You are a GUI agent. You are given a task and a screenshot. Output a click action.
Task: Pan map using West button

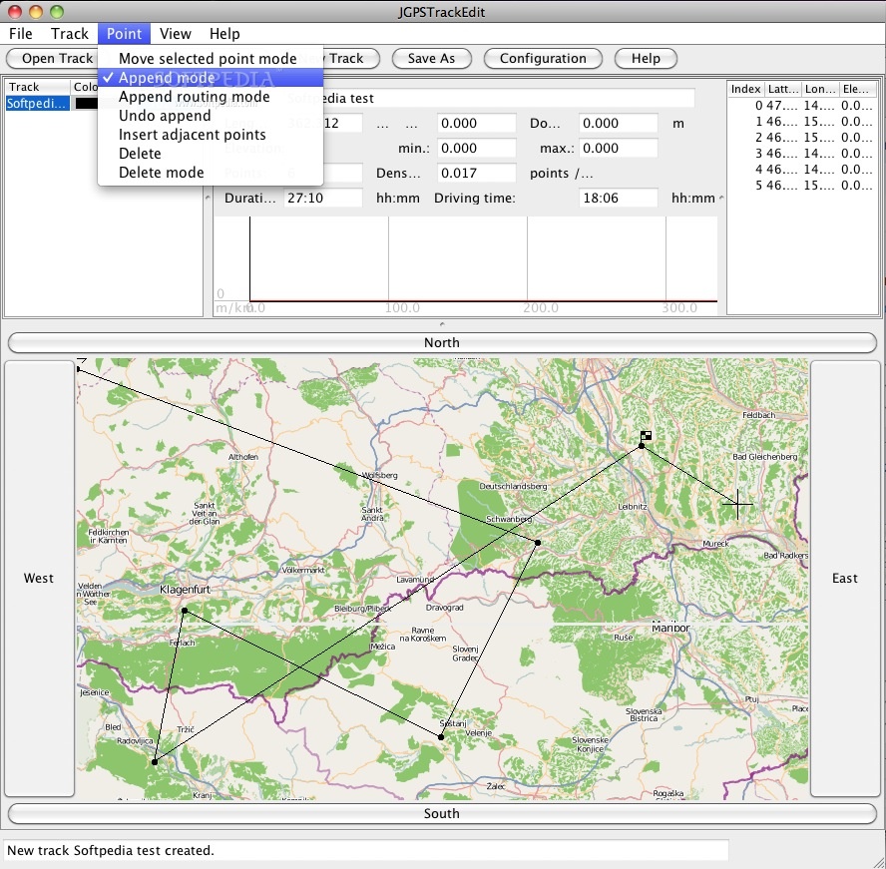coord(39,578)
